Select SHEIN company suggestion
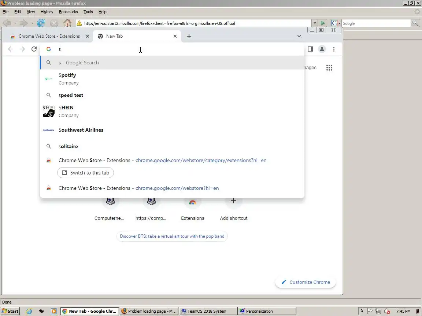Viewport: 422px width, 316px height. click(x=172, y=111)
